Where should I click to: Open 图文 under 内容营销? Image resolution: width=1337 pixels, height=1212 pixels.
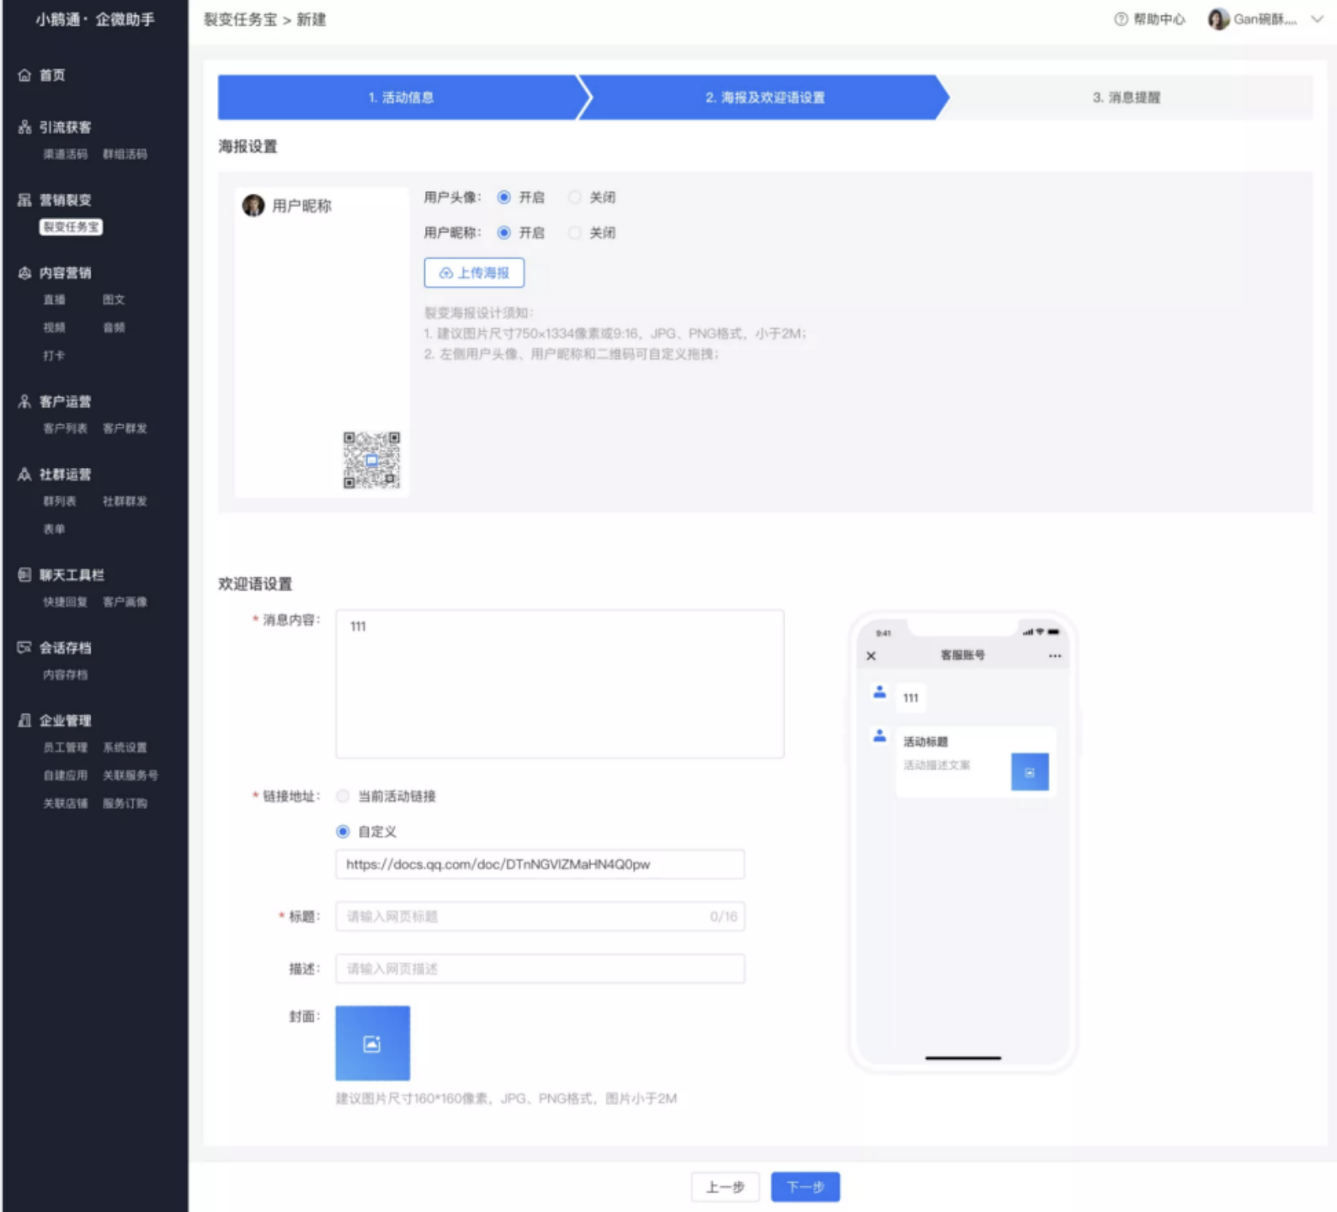click(114, 300)
